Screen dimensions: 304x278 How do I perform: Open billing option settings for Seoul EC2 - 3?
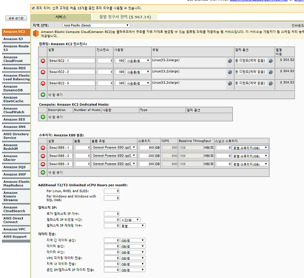[x=271, y=83]
